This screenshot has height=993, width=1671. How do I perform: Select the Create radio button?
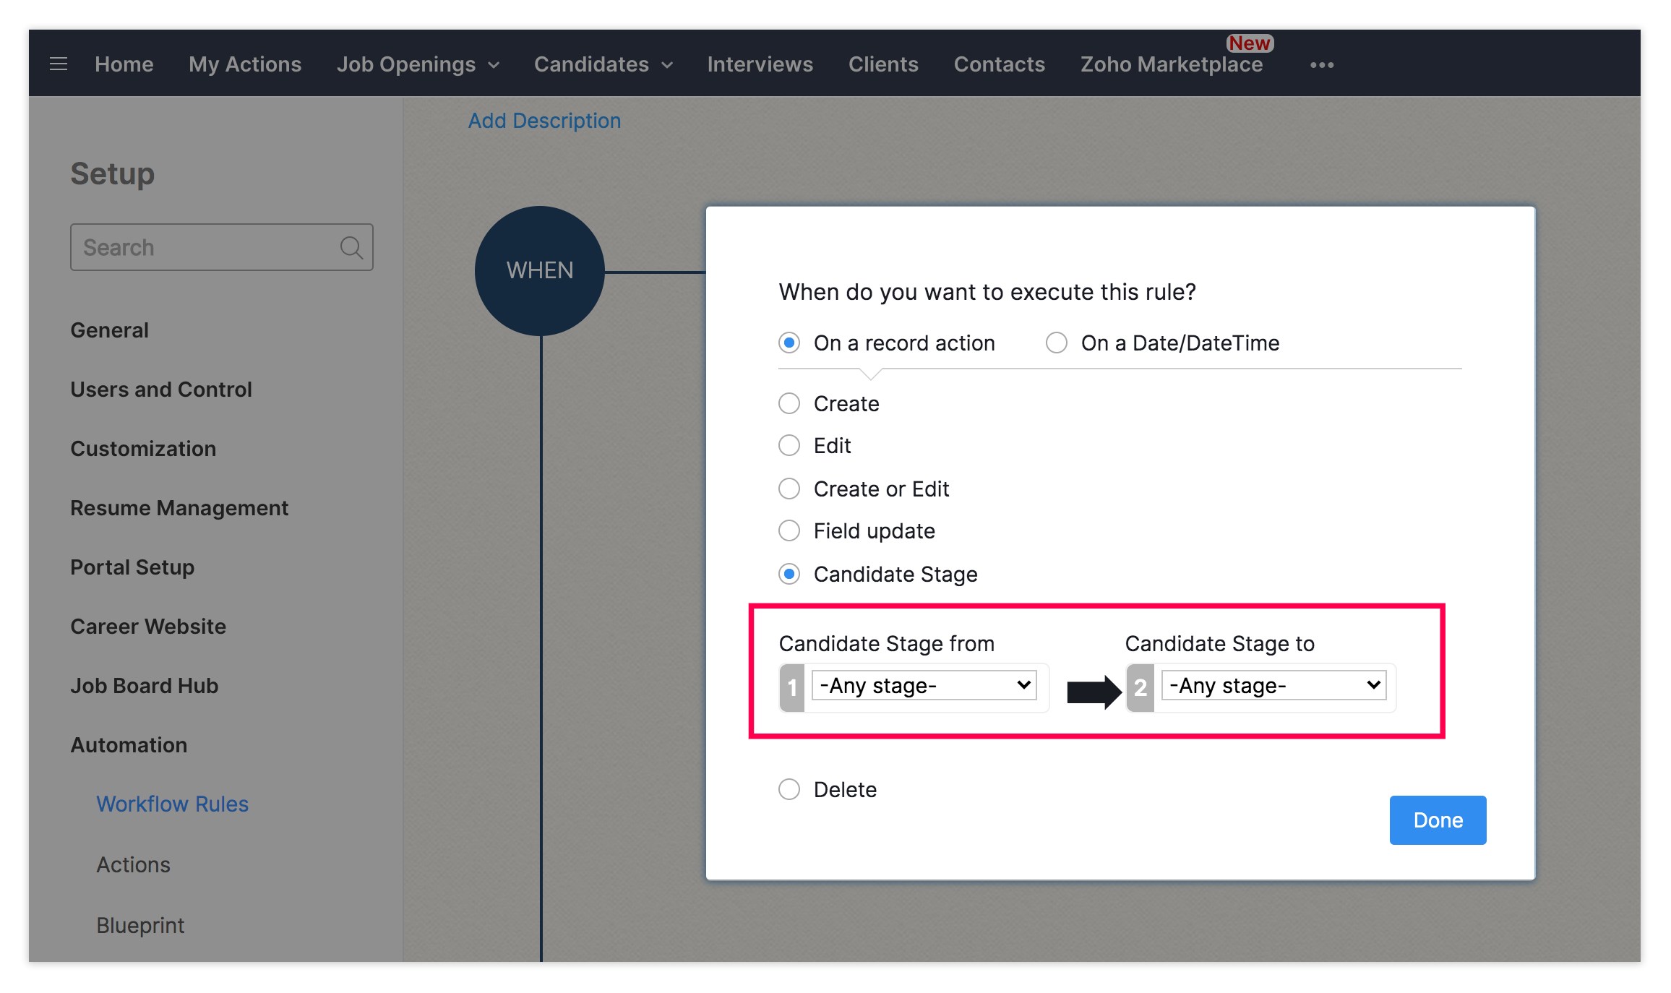pos(789,403)
